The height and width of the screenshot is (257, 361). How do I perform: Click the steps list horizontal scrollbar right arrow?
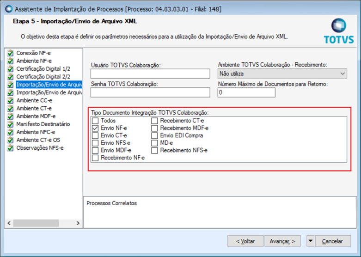77,223
